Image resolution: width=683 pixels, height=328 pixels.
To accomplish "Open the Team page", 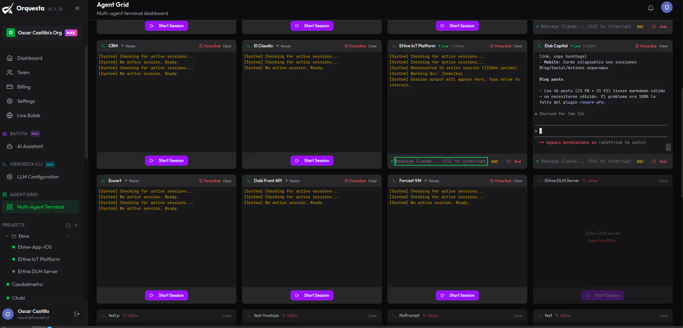I will [x=23, y=72].
